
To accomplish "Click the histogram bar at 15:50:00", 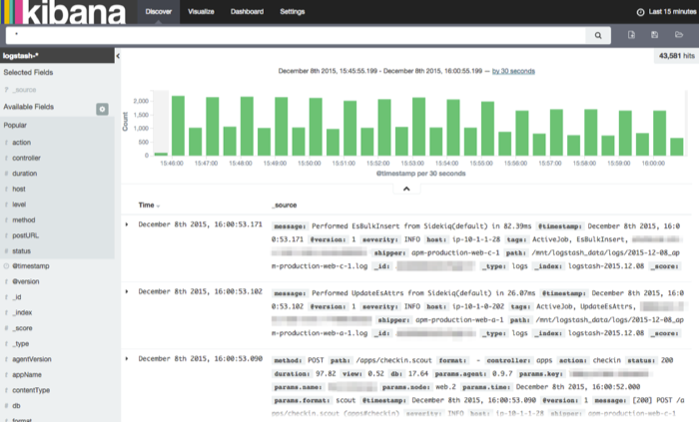I will (x=316, y=127).
